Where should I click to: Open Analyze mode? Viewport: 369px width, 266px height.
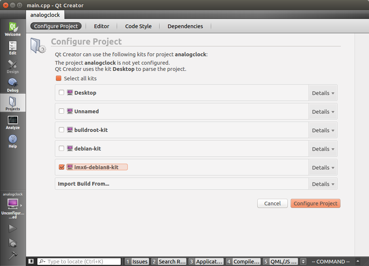point(13,122)
